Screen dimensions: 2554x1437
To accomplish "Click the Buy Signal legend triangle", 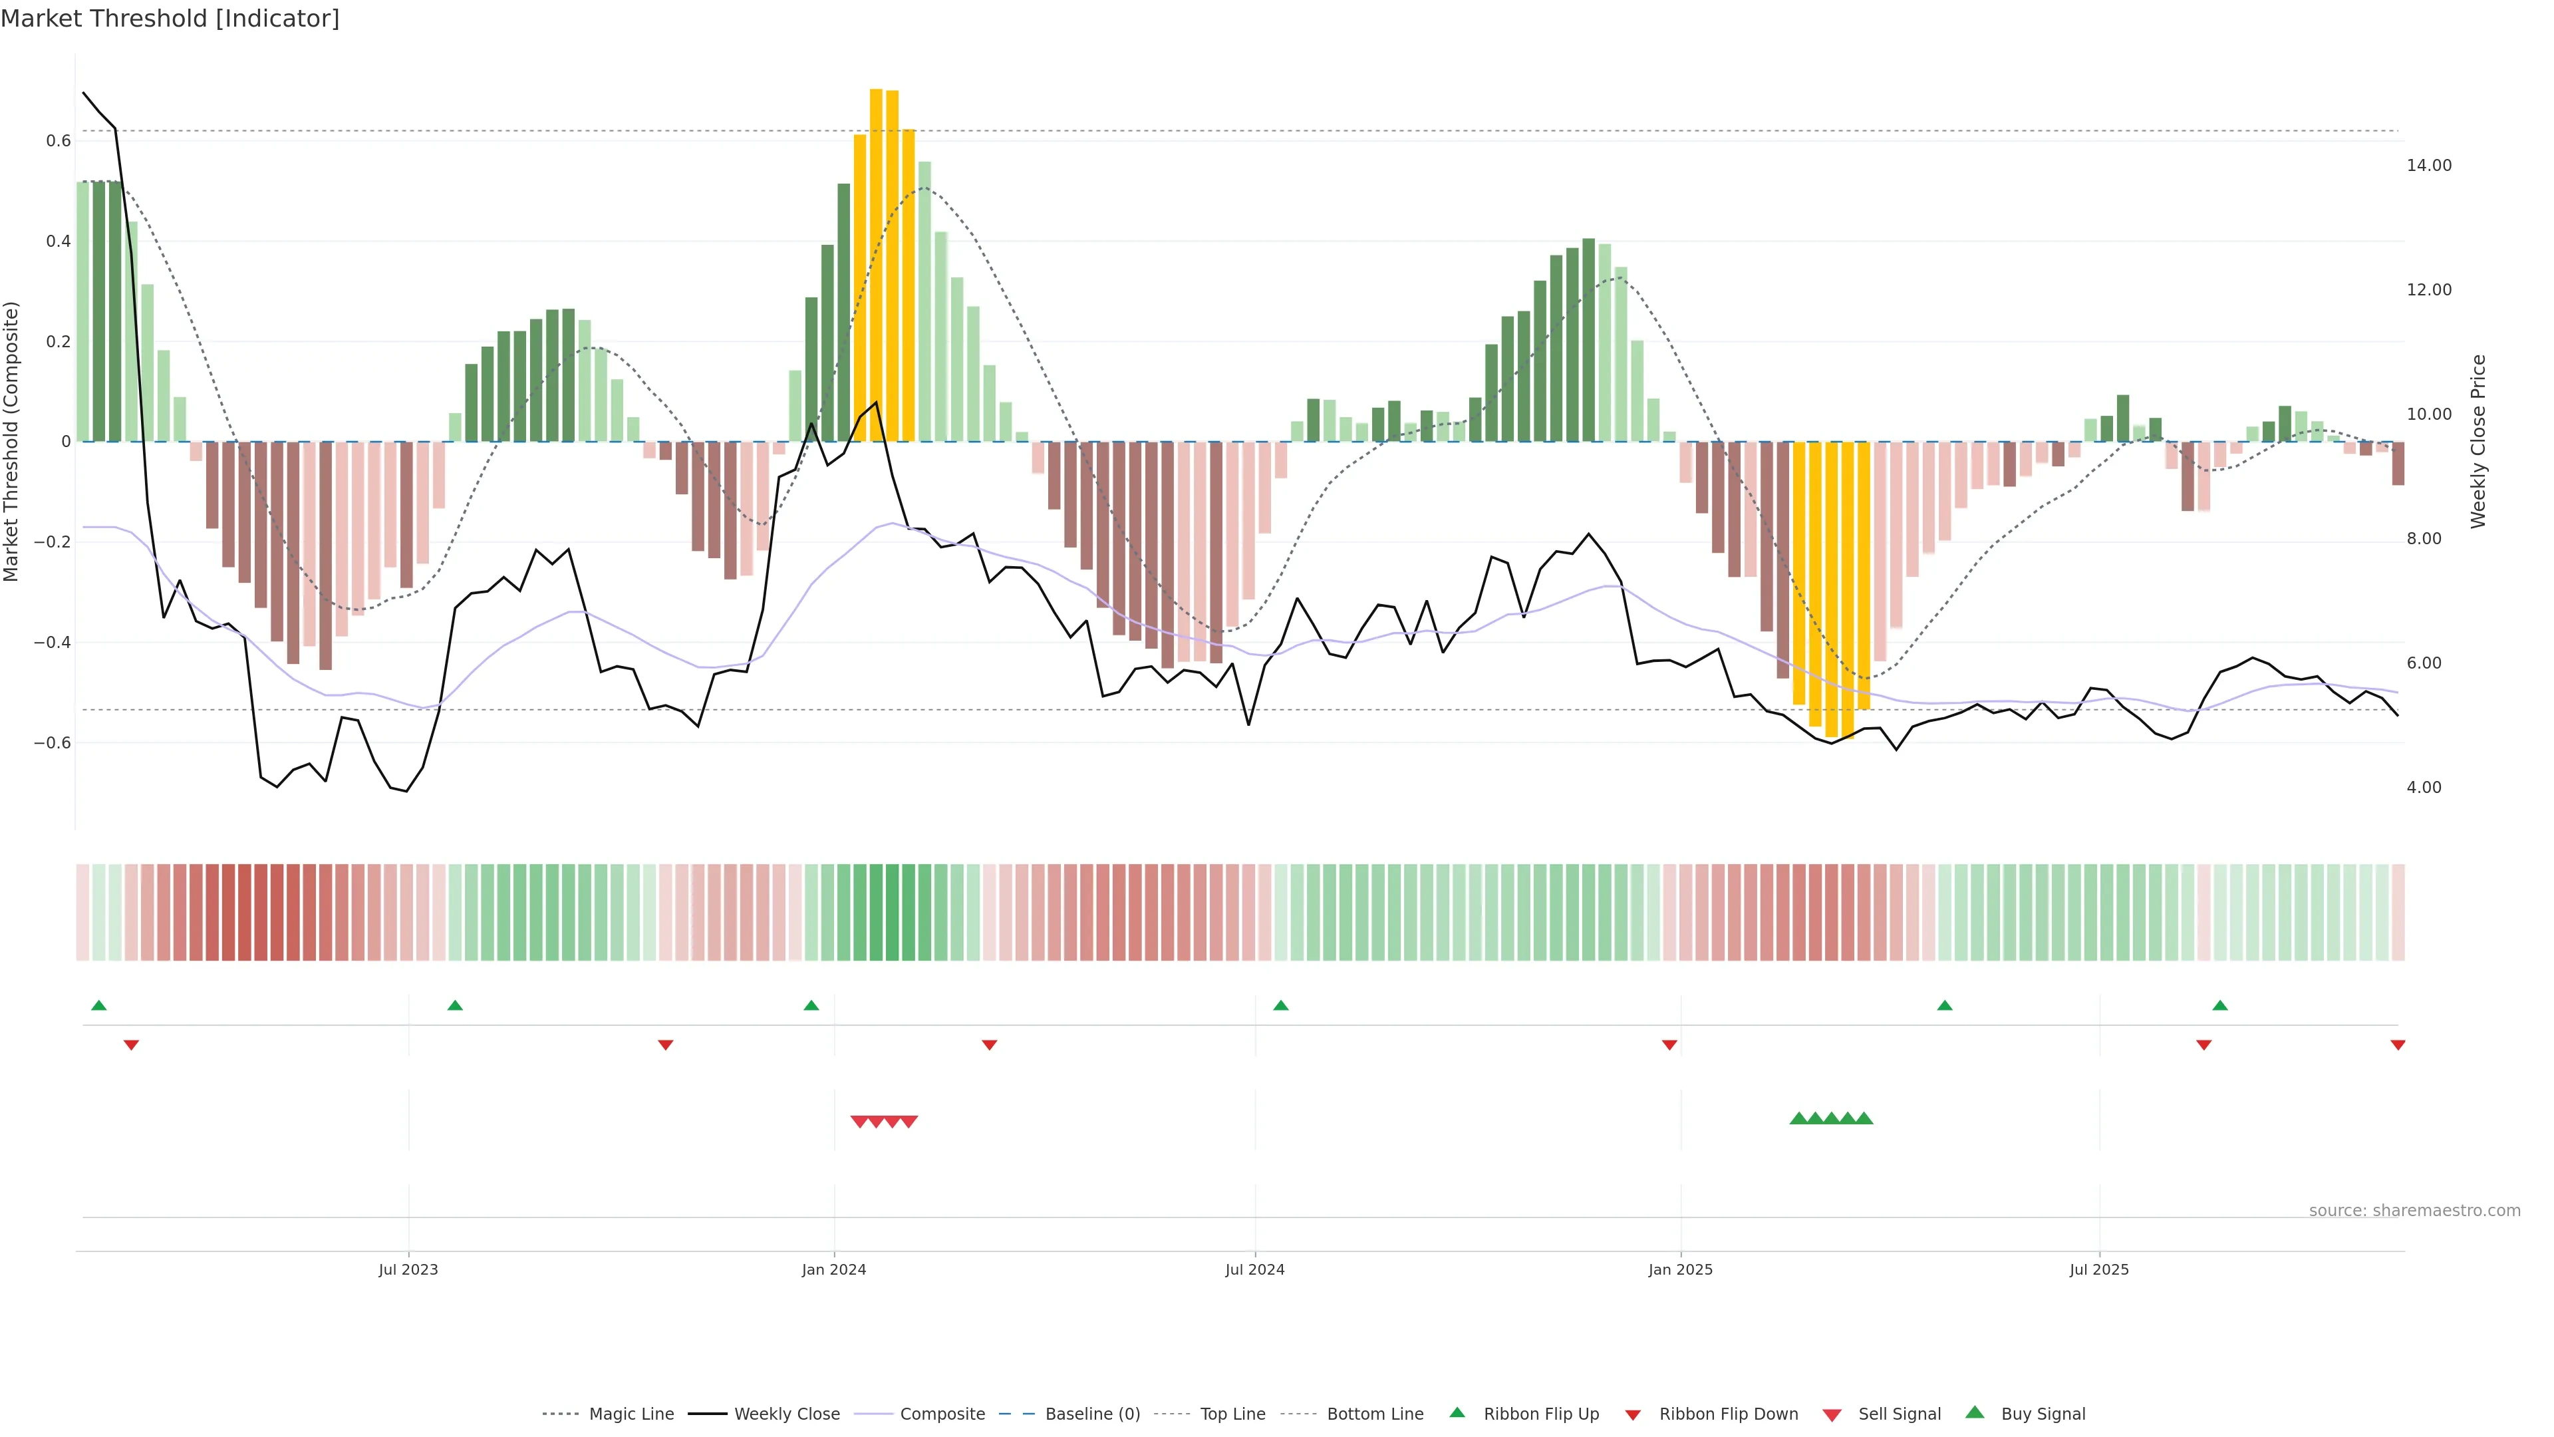I will point(1975,1412).
